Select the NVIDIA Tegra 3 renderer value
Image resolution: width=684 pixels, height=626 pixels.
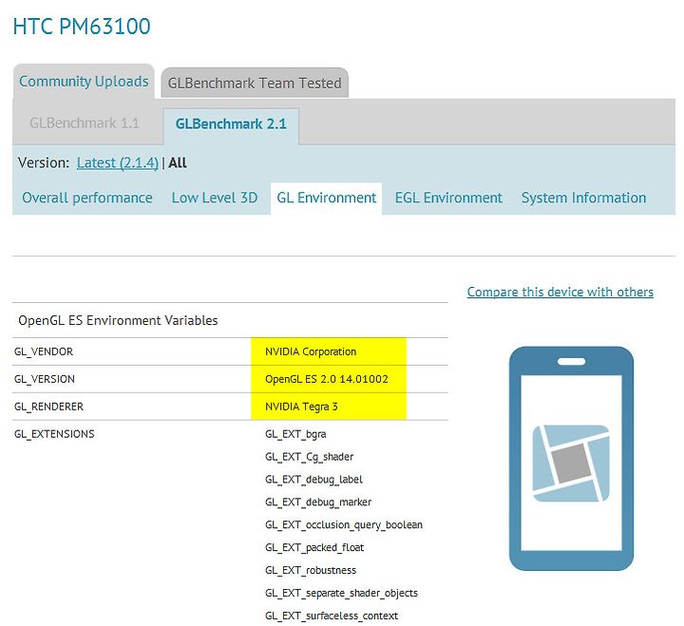click(x=301, y=407)
